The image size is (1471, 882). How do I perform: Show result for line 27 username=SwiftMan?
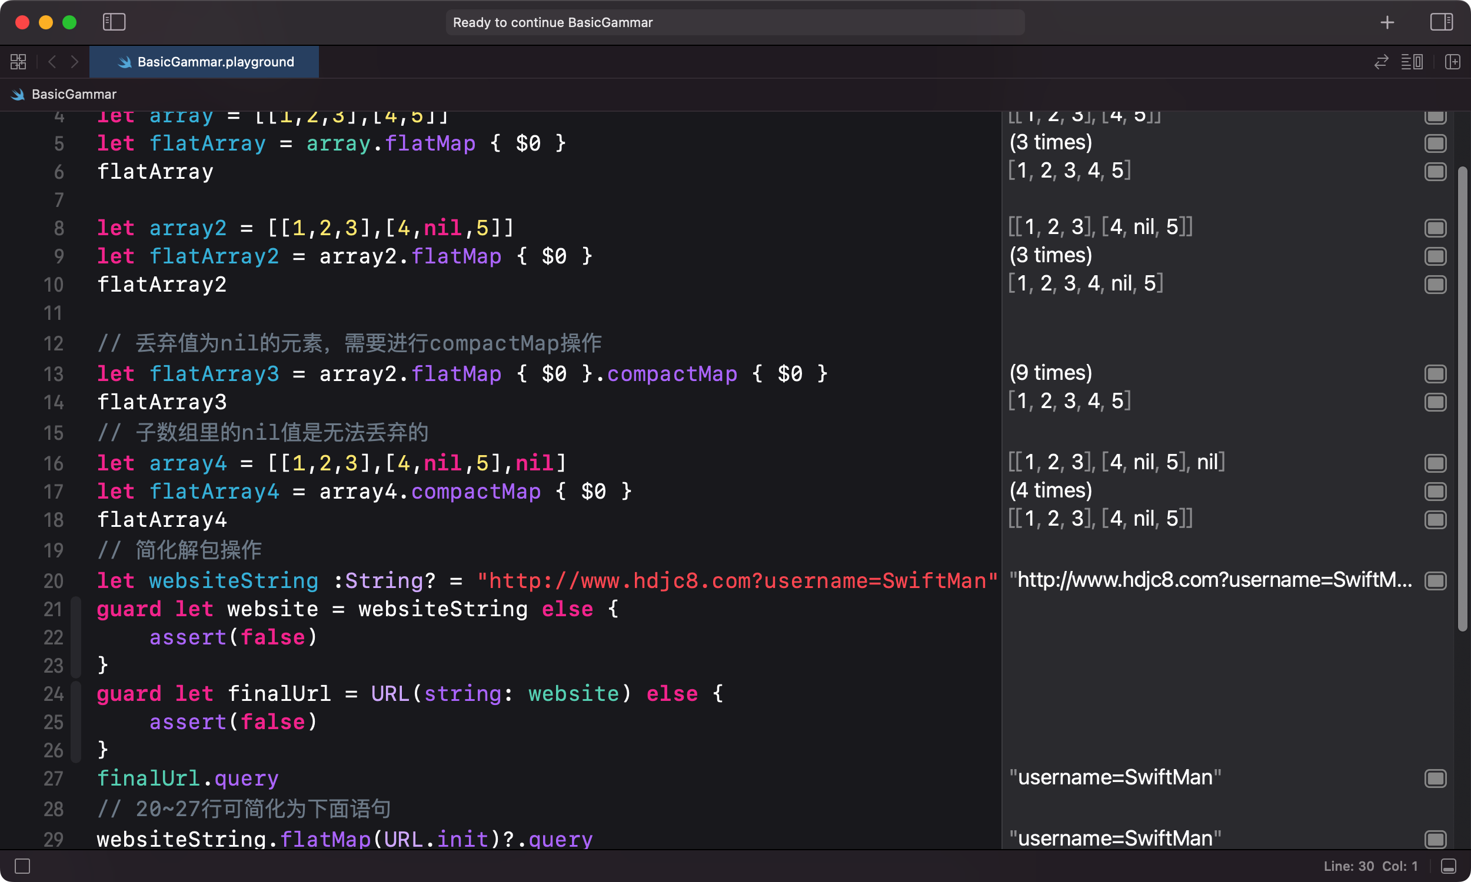pos(1435,779)
